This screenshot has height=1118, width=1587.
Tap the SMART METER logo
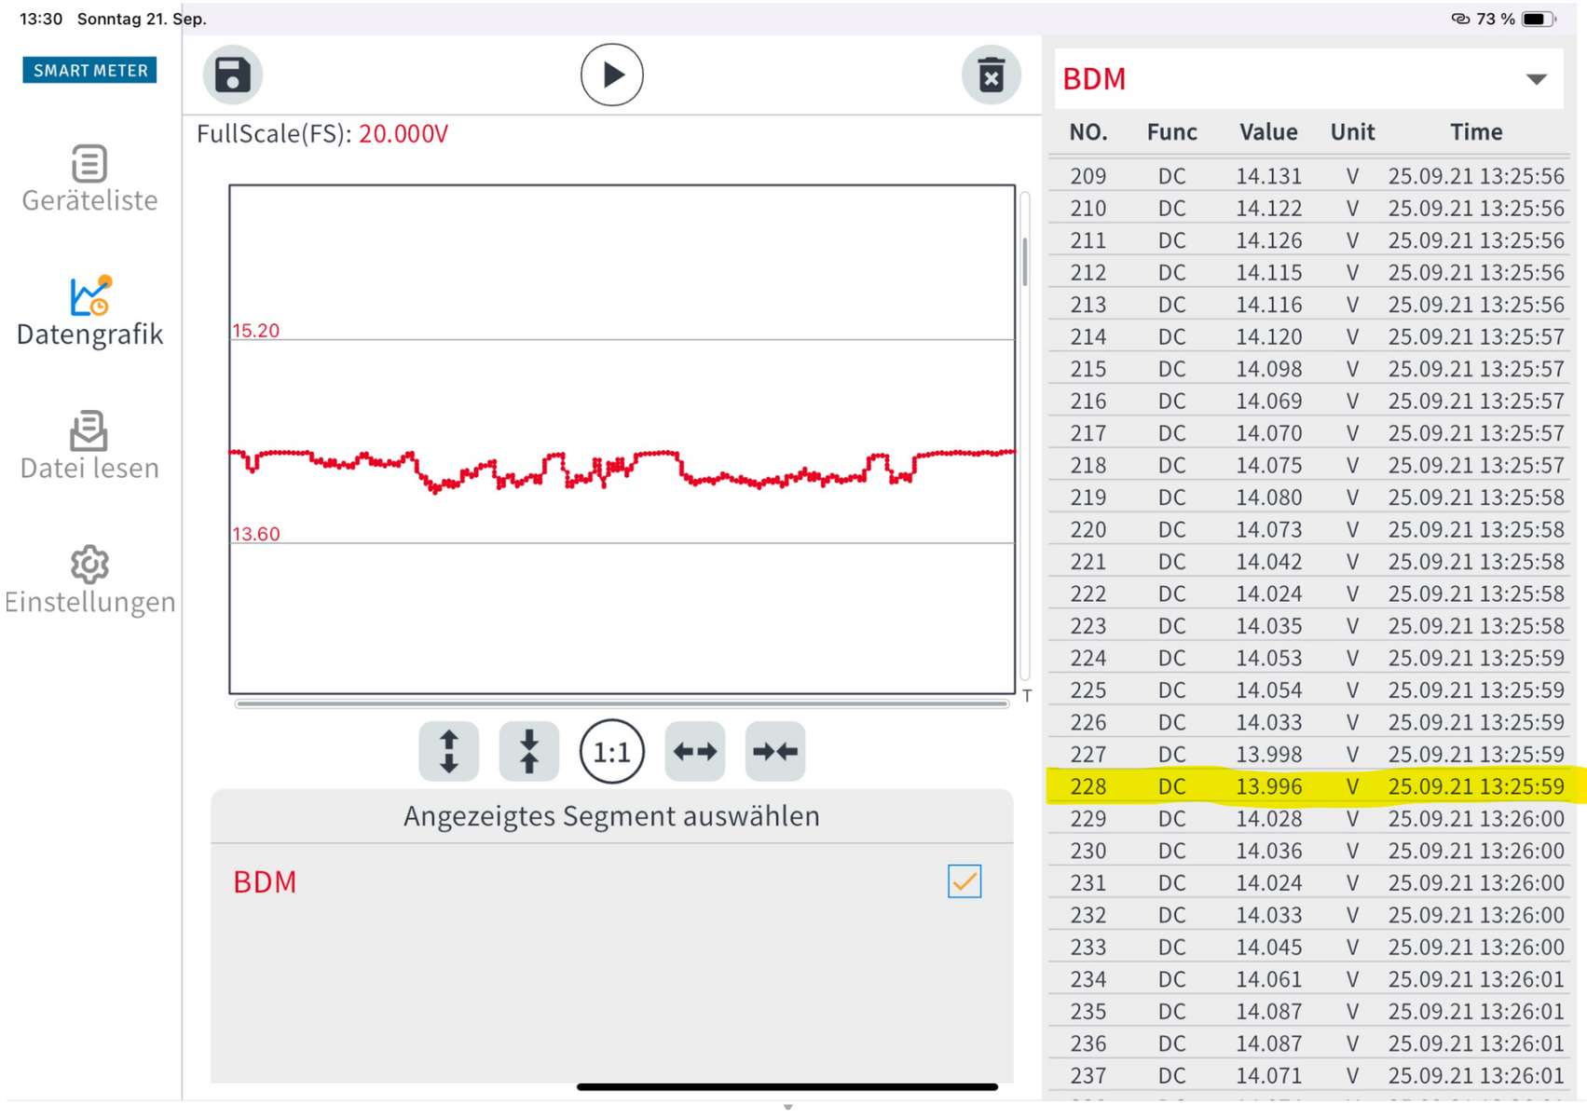[89, 71]
